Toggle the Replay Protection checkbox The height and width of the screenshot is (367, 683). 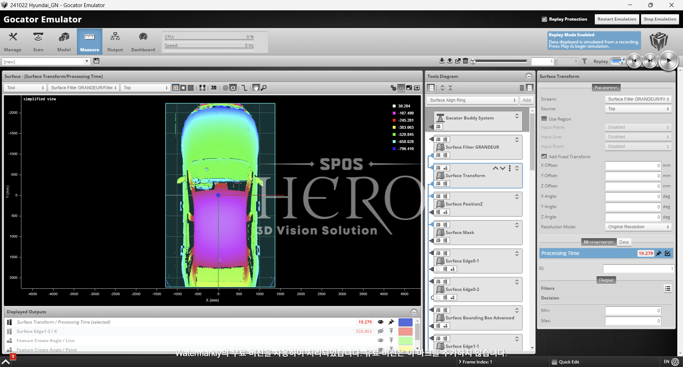pos(544,19)
